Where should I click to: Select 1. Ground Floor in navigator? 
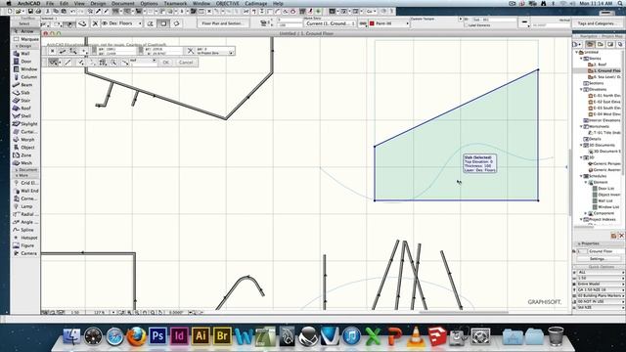tap(604, 70)
